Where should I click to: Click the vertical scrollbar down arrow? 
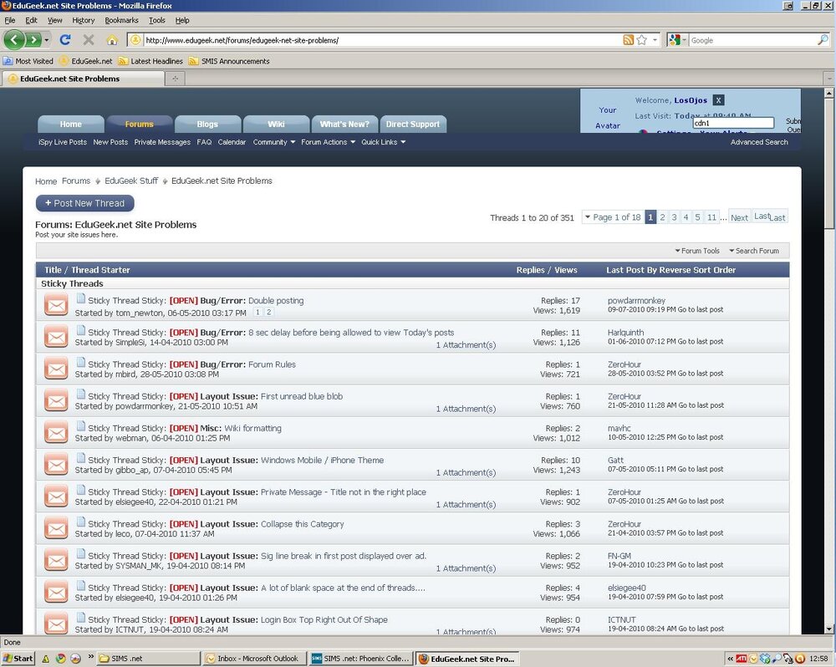829,629
